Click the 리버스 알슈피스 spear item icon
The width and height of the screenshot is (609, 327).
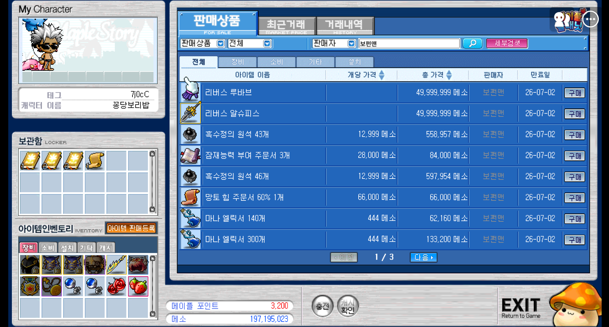pyautogui.click(x=190, y=113)
